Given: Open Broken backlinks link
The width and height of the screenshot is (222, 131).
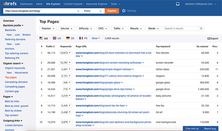Looking at the screenshot, I should [27, 35].
